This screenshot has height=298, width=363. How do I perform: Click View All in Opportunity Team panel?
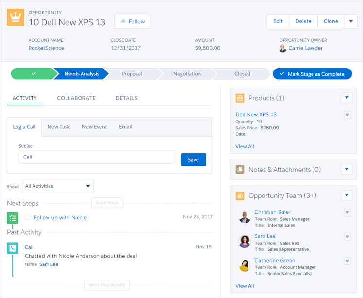click(245, 286)
